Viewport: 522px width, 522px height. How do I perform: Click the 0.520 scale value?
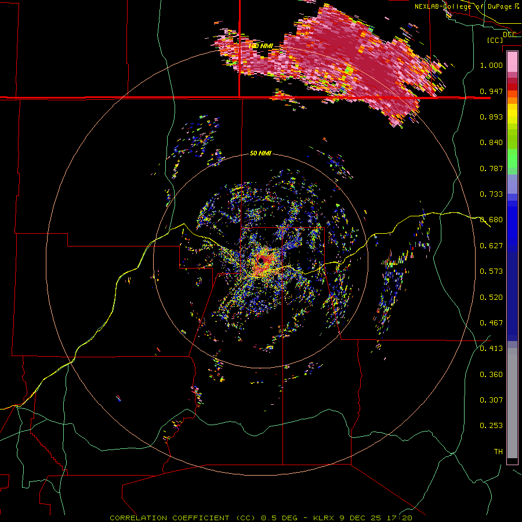(x=491, y=298)
